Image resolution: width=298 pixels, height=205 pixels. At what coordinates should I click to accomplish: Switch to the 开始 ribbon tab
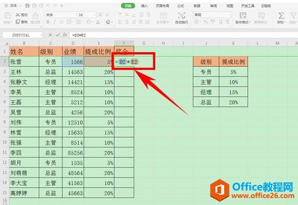[x=128, y=6]
